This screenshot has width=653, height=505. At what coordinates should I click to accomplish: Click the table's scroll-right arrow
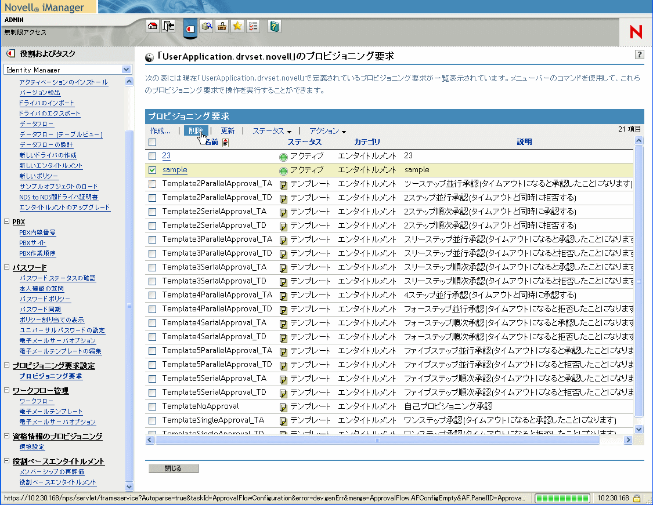(x=629, y=439)
